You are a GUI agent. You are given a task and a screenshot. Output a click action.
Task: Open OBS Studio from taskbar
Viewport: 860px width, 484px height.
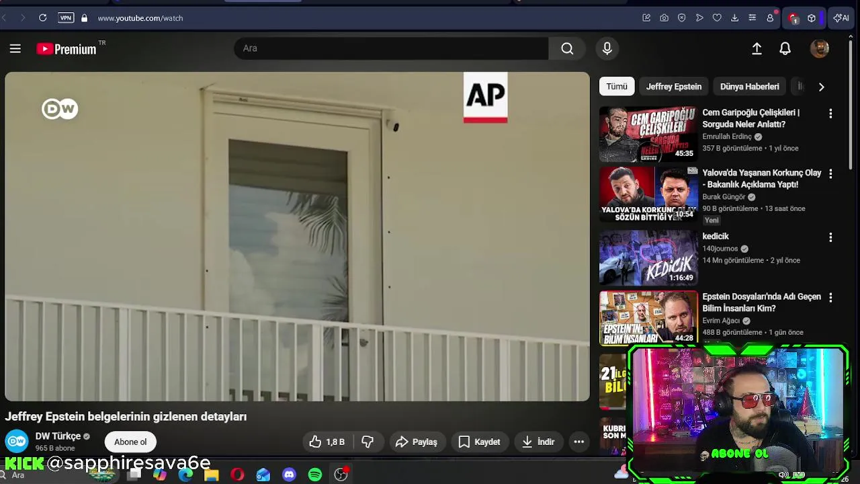tap(341, 475)
